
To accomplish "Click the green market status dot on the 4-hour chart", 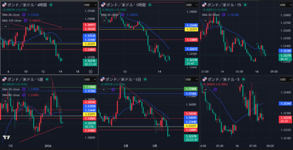I will 51,5.
